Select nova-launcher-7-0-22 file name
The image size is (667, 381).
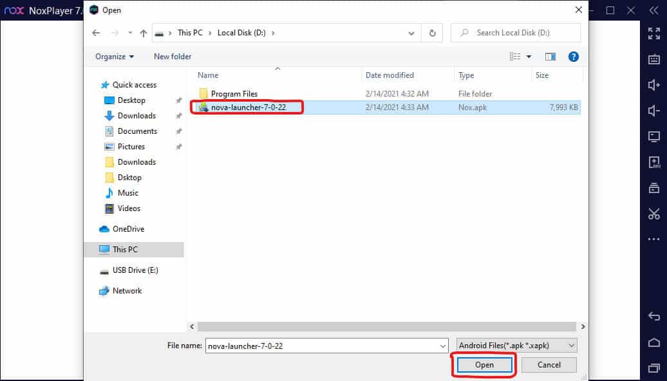click(249, 107)
